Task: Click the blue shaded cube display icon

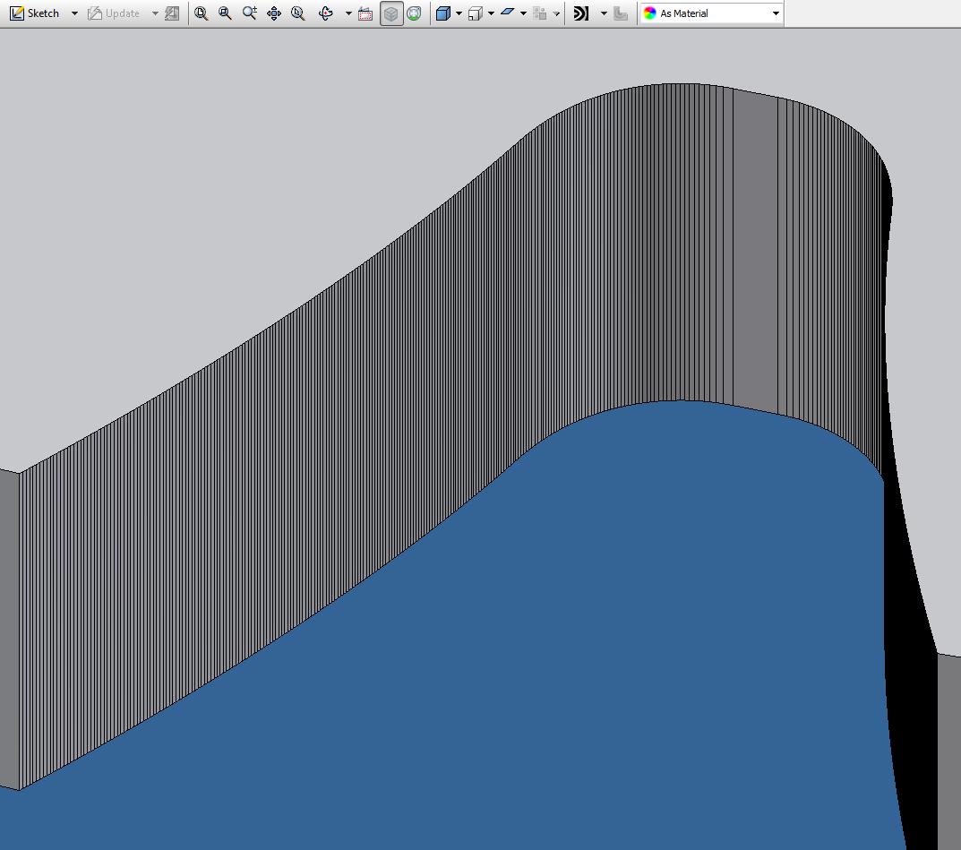Action: pyautogui.click(x=443, y=13)
